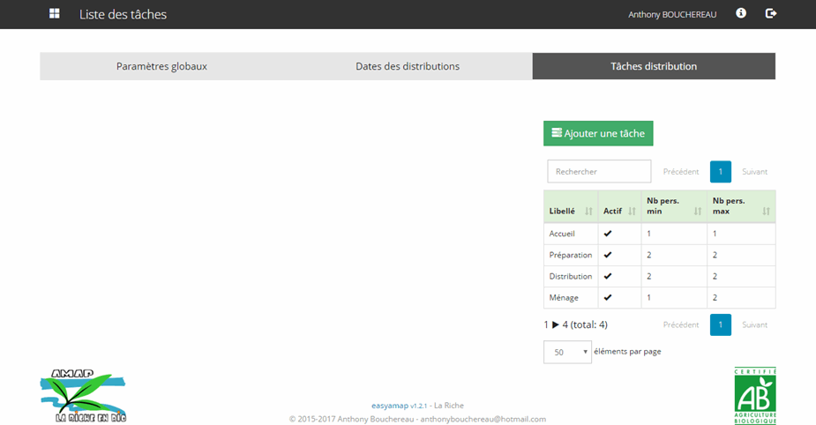Toggle the Actif checkmark for Préparation
The width and height of the screenshot is (816, 425).
[x=607, y=255]
